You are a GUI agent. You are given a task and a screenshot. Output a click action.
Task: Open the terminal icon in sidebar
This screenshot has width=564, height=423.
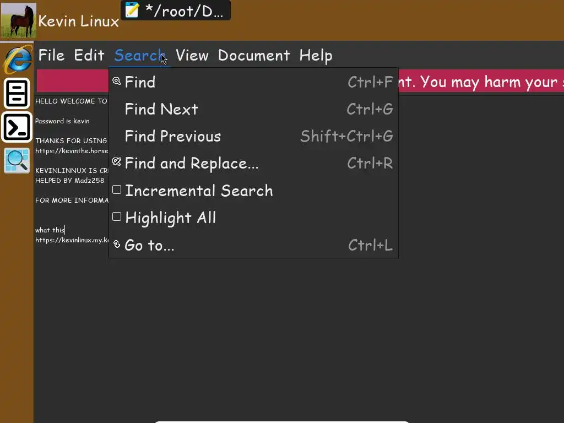[17, 127]
